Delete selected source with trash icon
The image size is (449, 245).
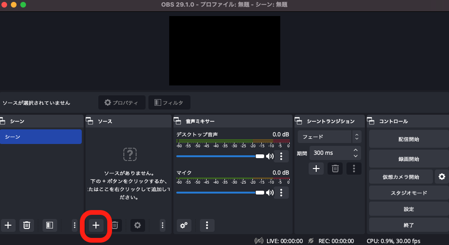(115, 225)
